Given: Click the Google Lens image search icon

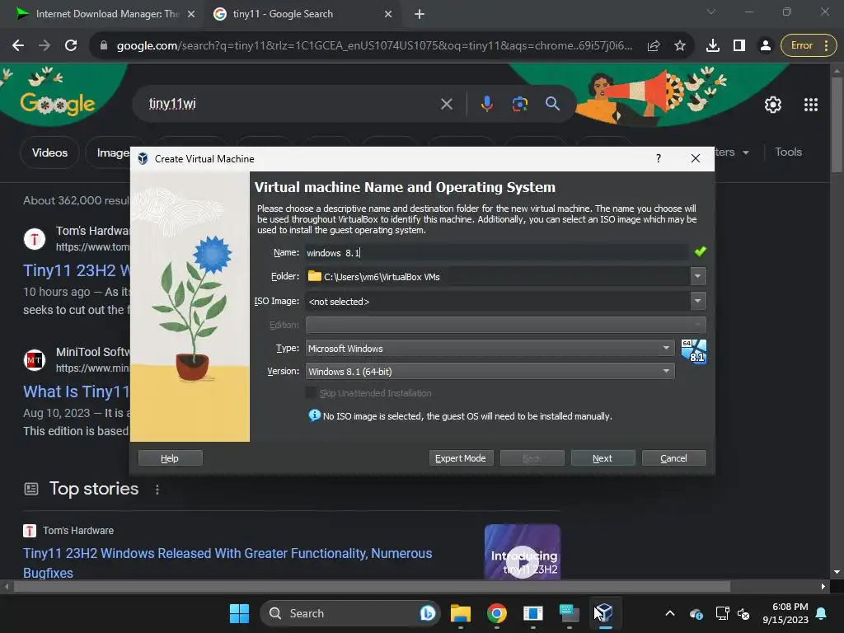Looking at the screenshot, I should (x=519, y=103).
